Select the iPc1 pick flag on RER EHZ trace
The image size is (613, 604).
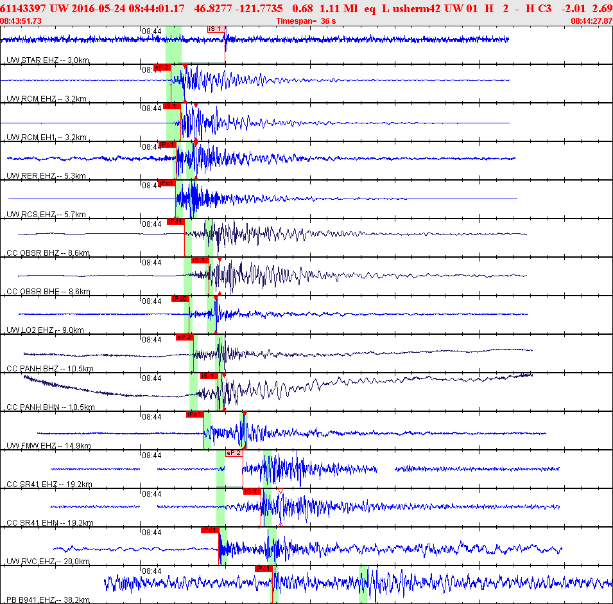coord(167,145)
